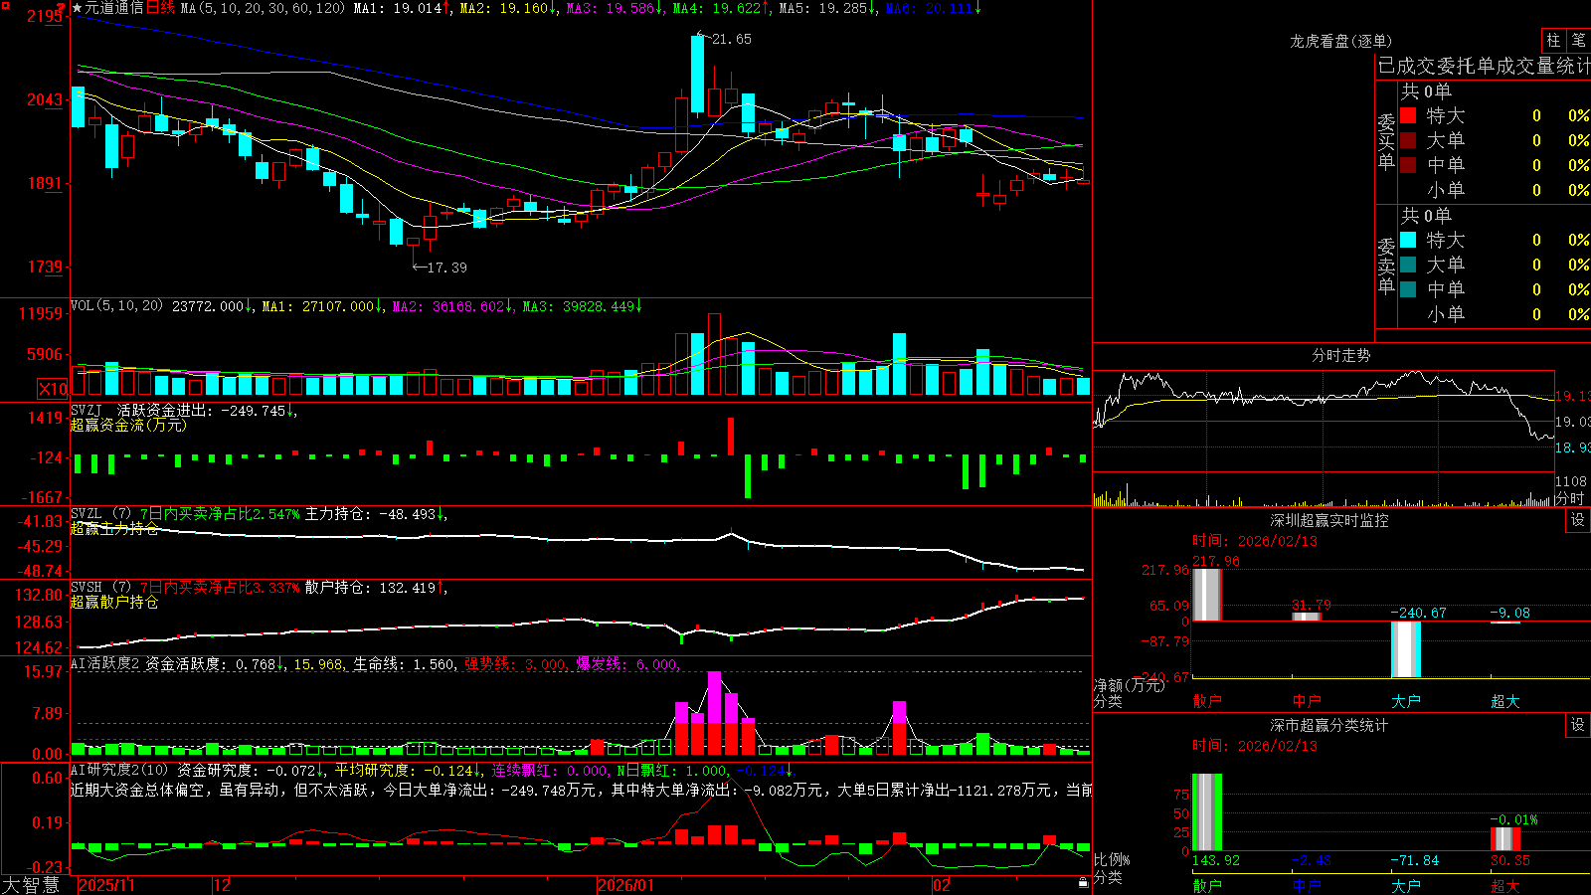Click the 时间: 2026/02/13 in 分类统计

[x=1255, y=746]
